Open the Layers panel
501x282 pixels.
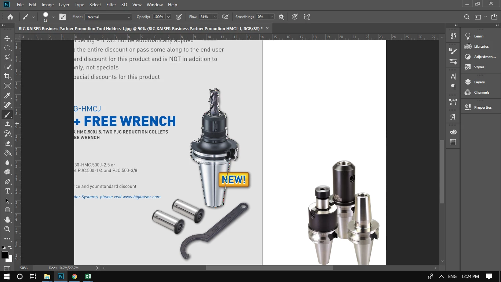tap(479, 82)
